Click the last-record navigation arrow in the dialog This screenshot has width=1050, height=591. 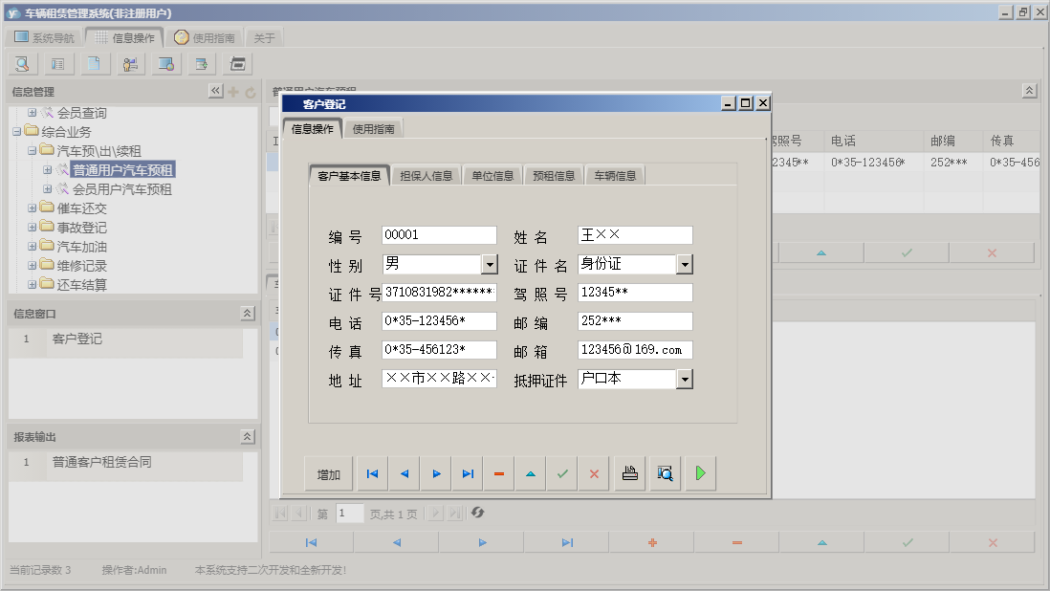(x=468, y=472)
